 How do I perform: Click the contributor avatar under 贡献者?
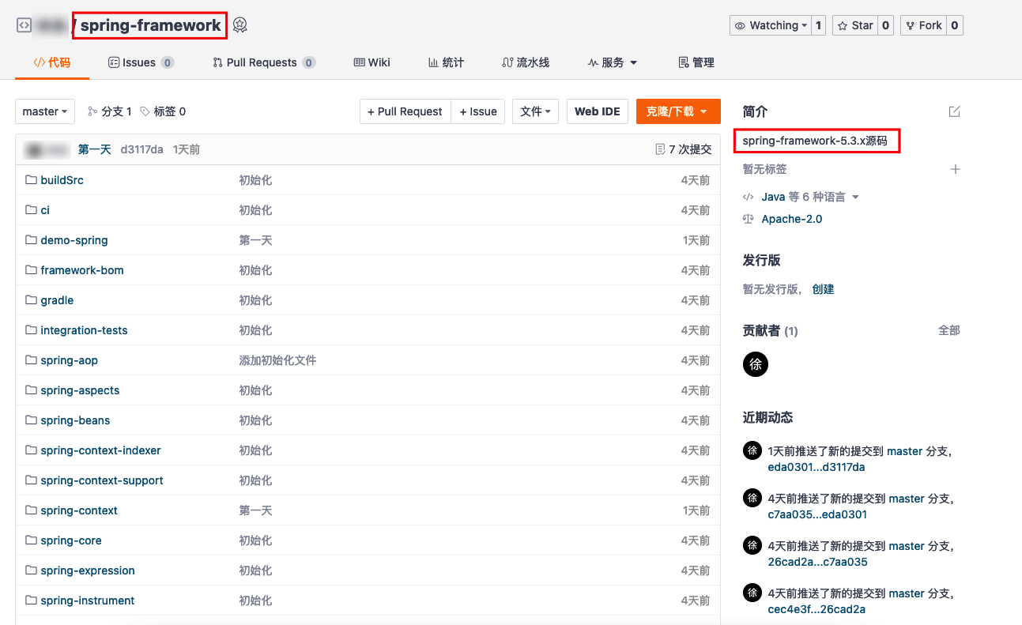pyautogui.click(x=756, y=364)
